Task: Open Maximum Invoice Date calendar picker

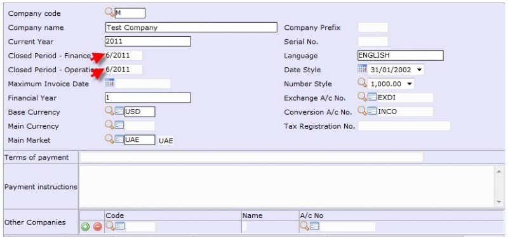Action: tap(109, 83)
